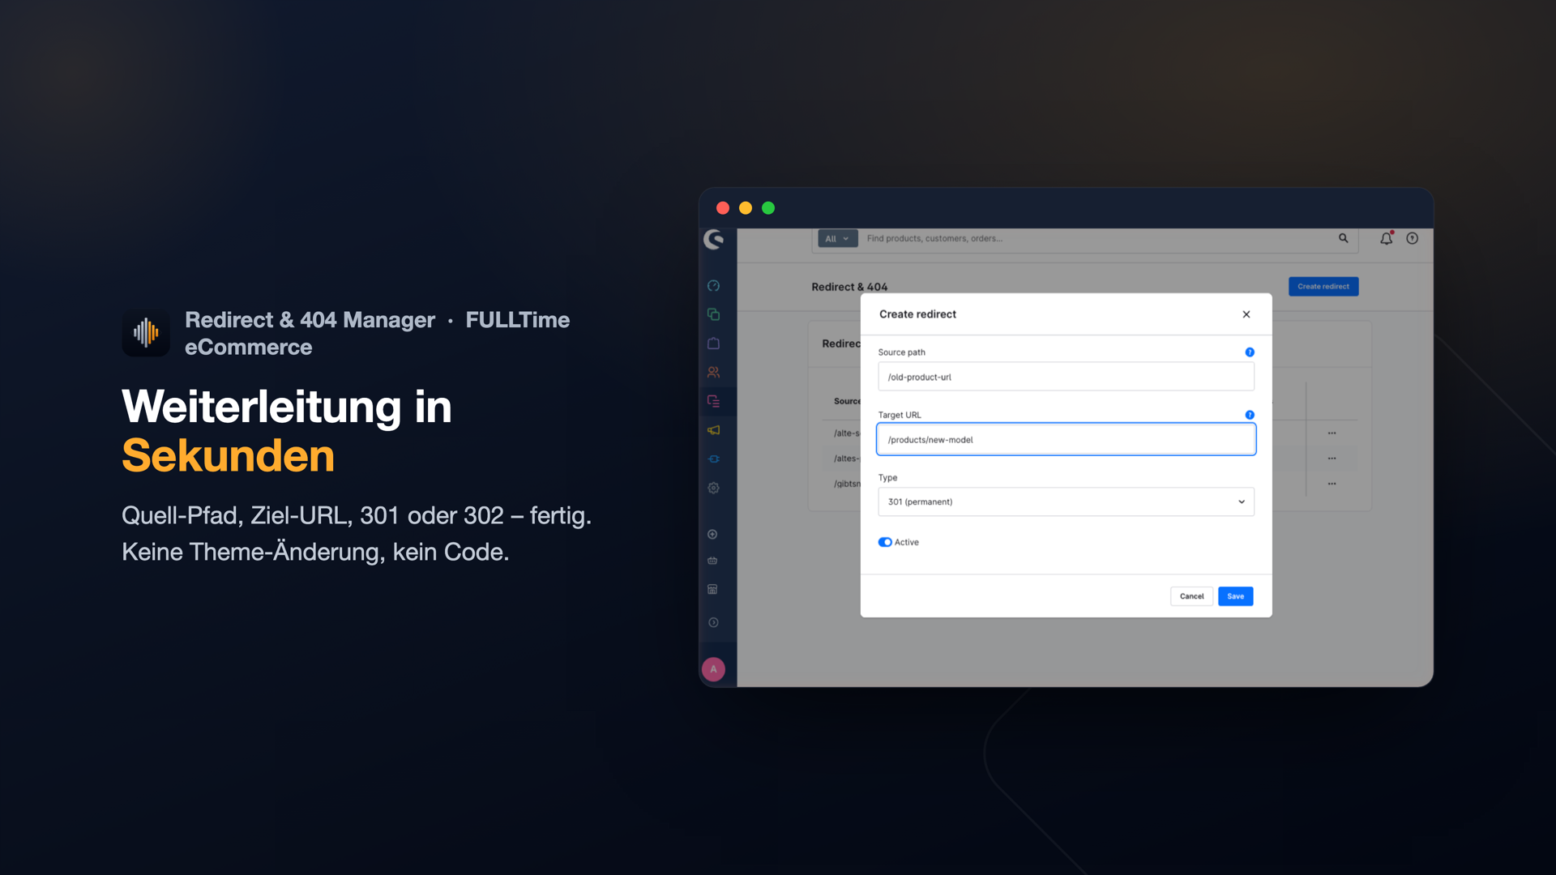The width and height of the screenshot is (1556, 875).
Task: Toggle the Active switch off
Action: click(x=885, y=542)
